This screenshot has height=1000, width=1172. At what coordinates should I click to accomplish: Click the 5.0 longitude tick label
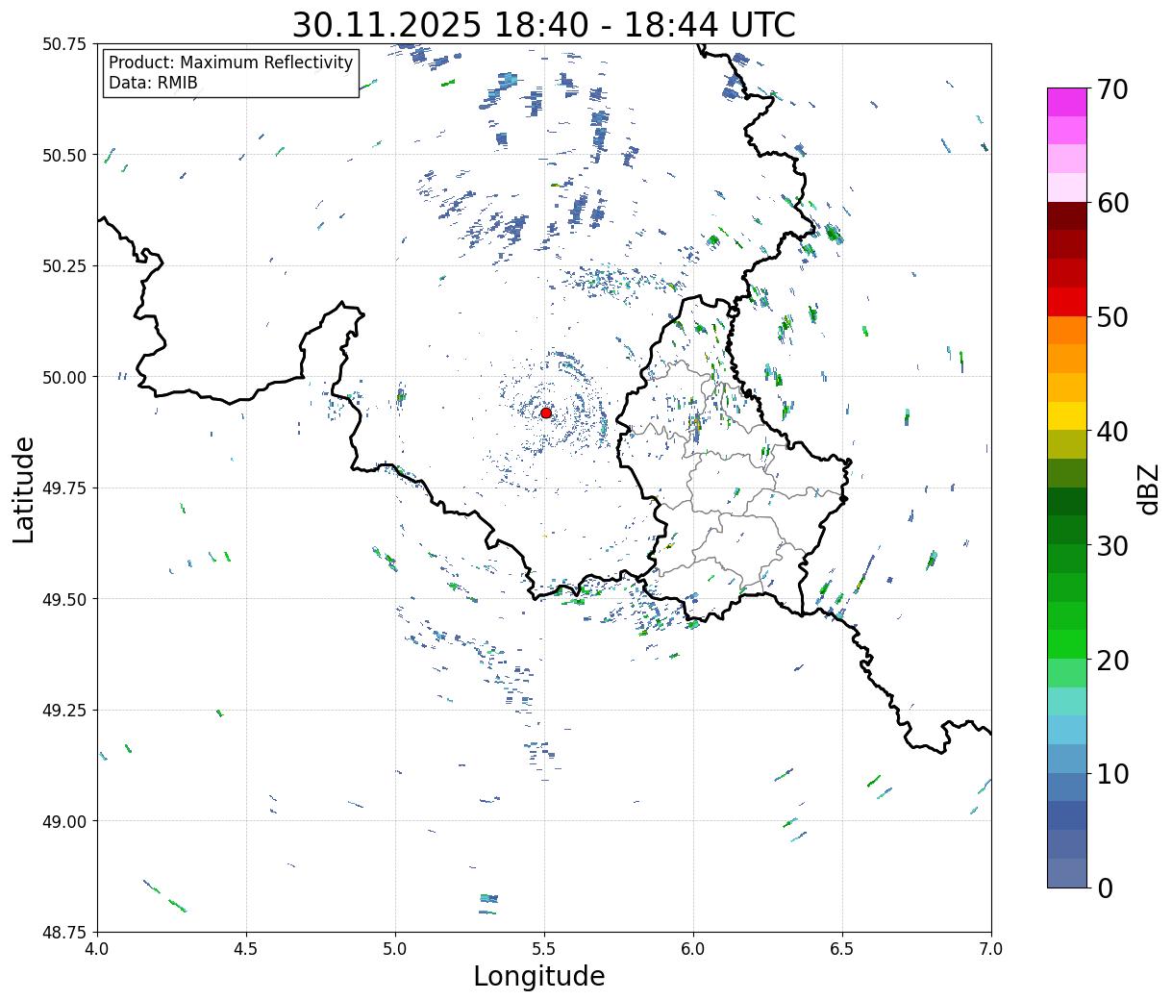coord(395,949)
